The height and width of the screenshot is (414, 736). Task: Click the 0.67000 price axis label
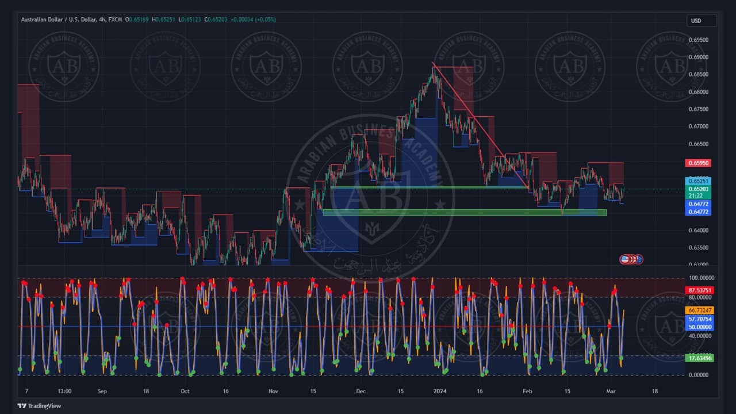pyautogui.click(x=699, y=126)
